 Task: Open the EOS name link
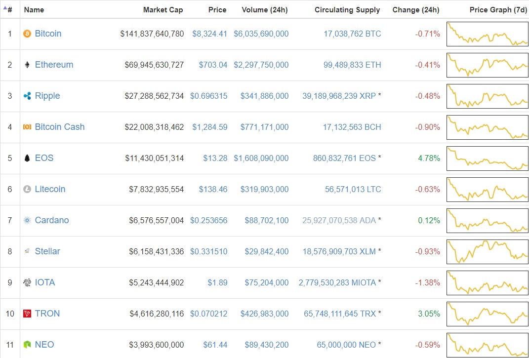point(44,158)
